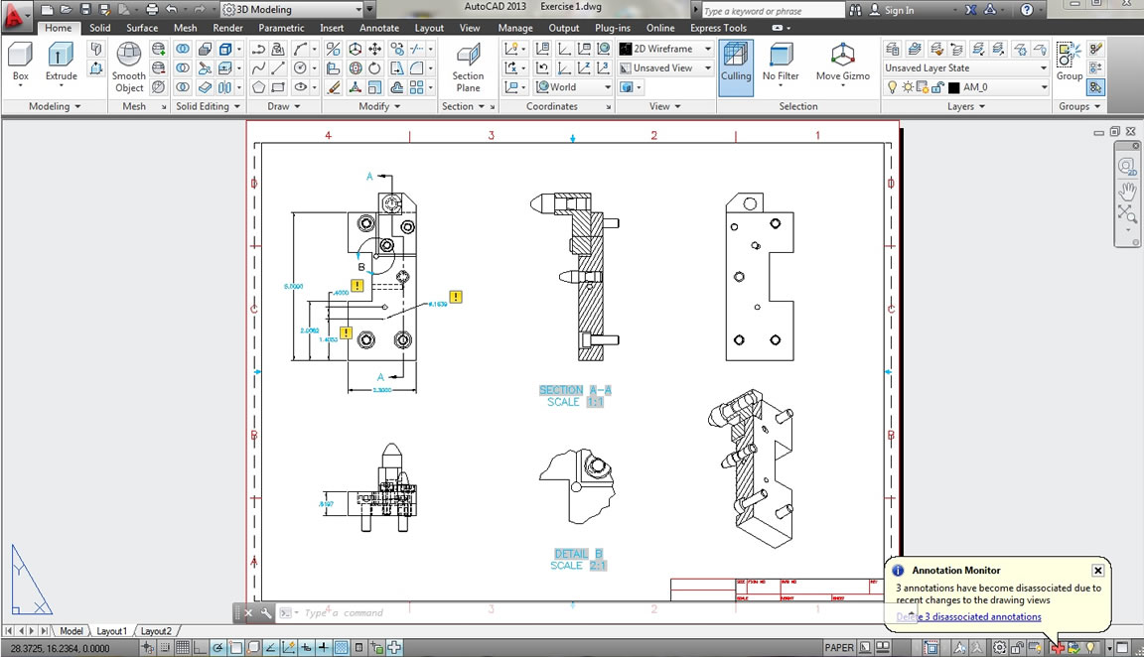The width and height of the screenshot is (1144, 657).
Task: Toggle Grid Display in status bar
Action: (x=183, y=647)
